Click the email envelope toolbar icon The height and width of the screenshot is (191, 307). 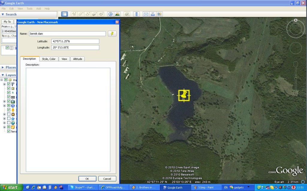(146, 14)
